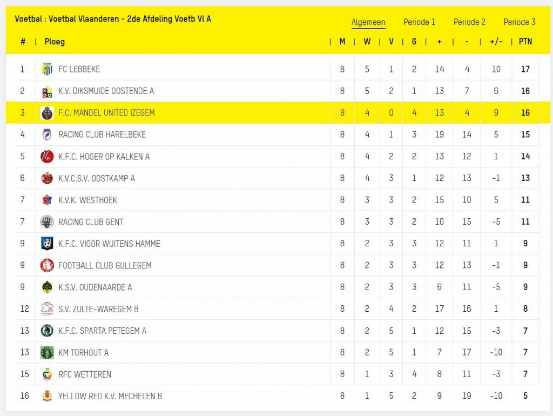Show the Periode 3 standings tab

(520, 22)
